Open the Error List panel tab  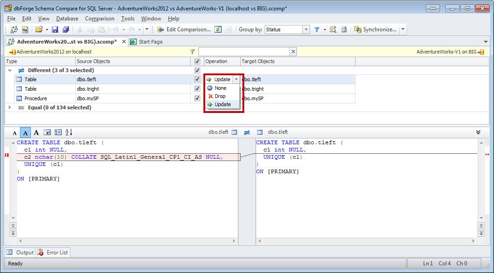pyautogui.click(x=53, y=252)
